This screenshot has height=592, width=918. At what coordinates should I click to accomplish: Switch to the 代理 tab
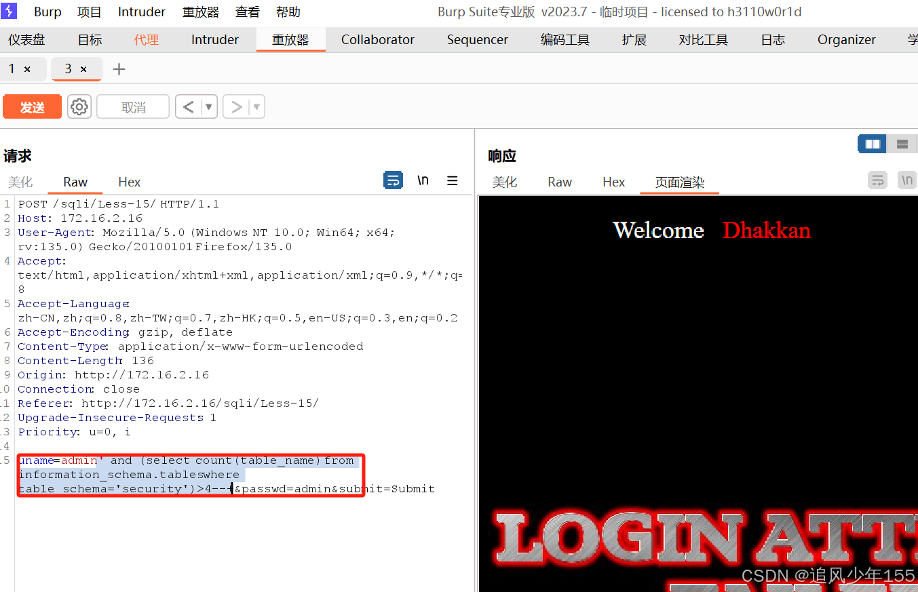point(147,39)
